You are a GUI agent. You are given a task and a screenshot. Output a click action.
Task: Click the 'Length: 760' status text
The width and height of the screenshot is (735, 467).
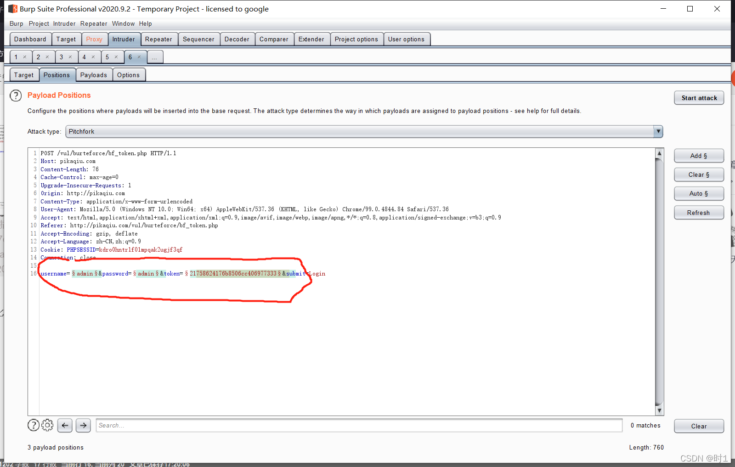646,447
